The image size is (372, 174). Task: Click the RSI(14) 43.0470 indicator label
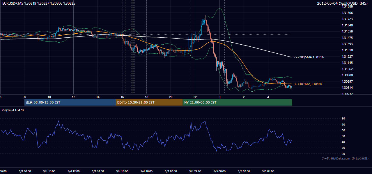tap(13, 110)
